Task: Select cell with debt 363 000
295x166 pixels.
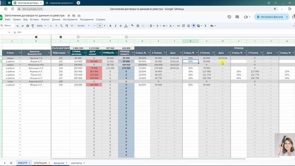Action: coord(94,71)
